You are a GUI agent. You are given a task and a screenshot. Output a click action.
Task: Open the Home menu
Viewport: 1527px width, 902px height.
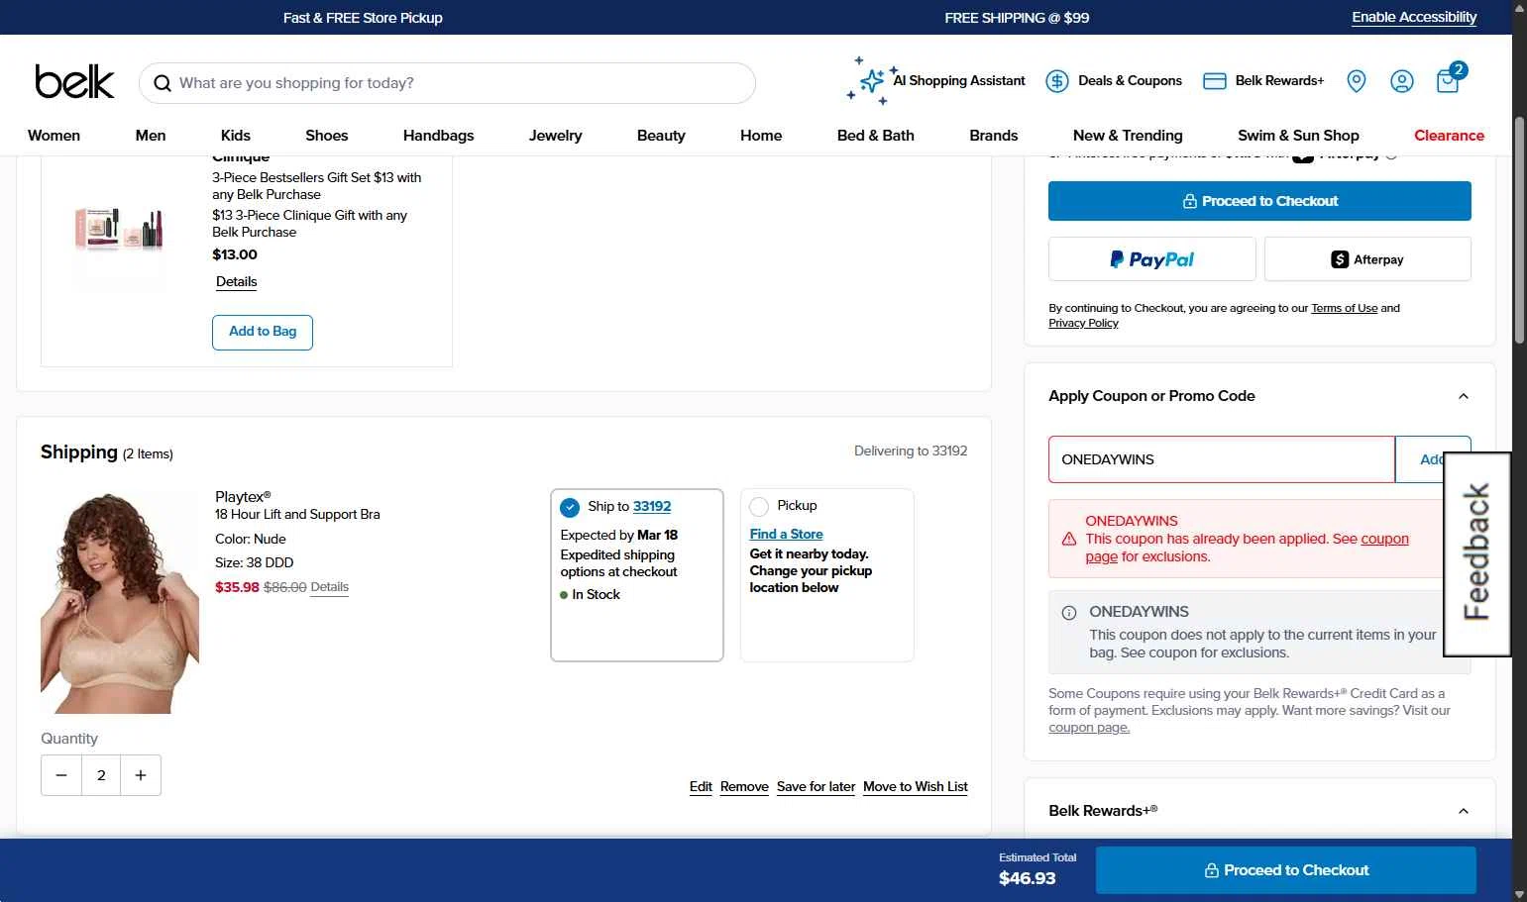761,136
